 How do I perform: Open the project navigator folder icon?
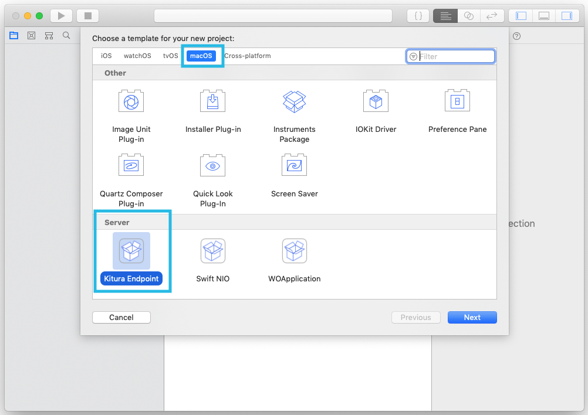[x=14, y=36]
